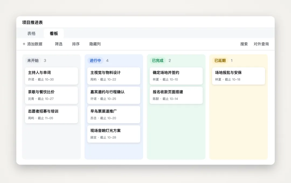Open the 确定场地并签约 card
The height and width of the screenshot is (183, 291).
176,76
